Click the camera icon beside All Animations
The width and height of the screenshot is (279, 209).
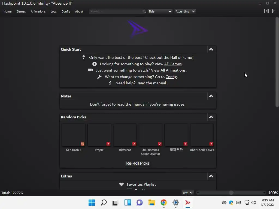pos(90,70)
